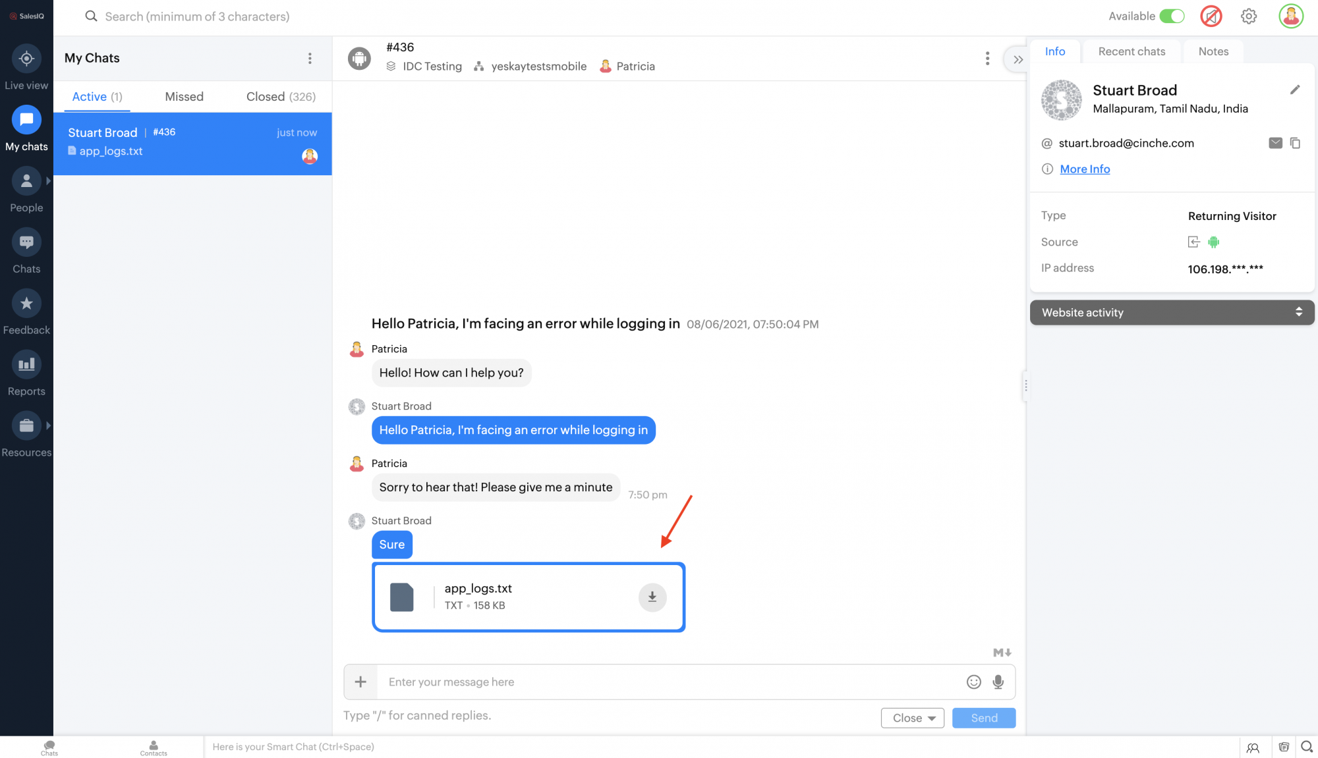The image size is (1318, 758).
Task: Click the crossed-out notification mute icon
Action: pos(1211,16)
